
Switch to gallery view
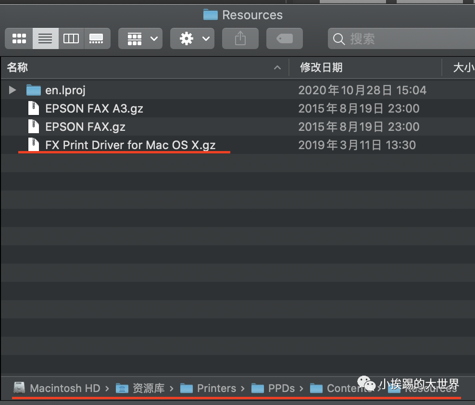(x=97, y=38)
